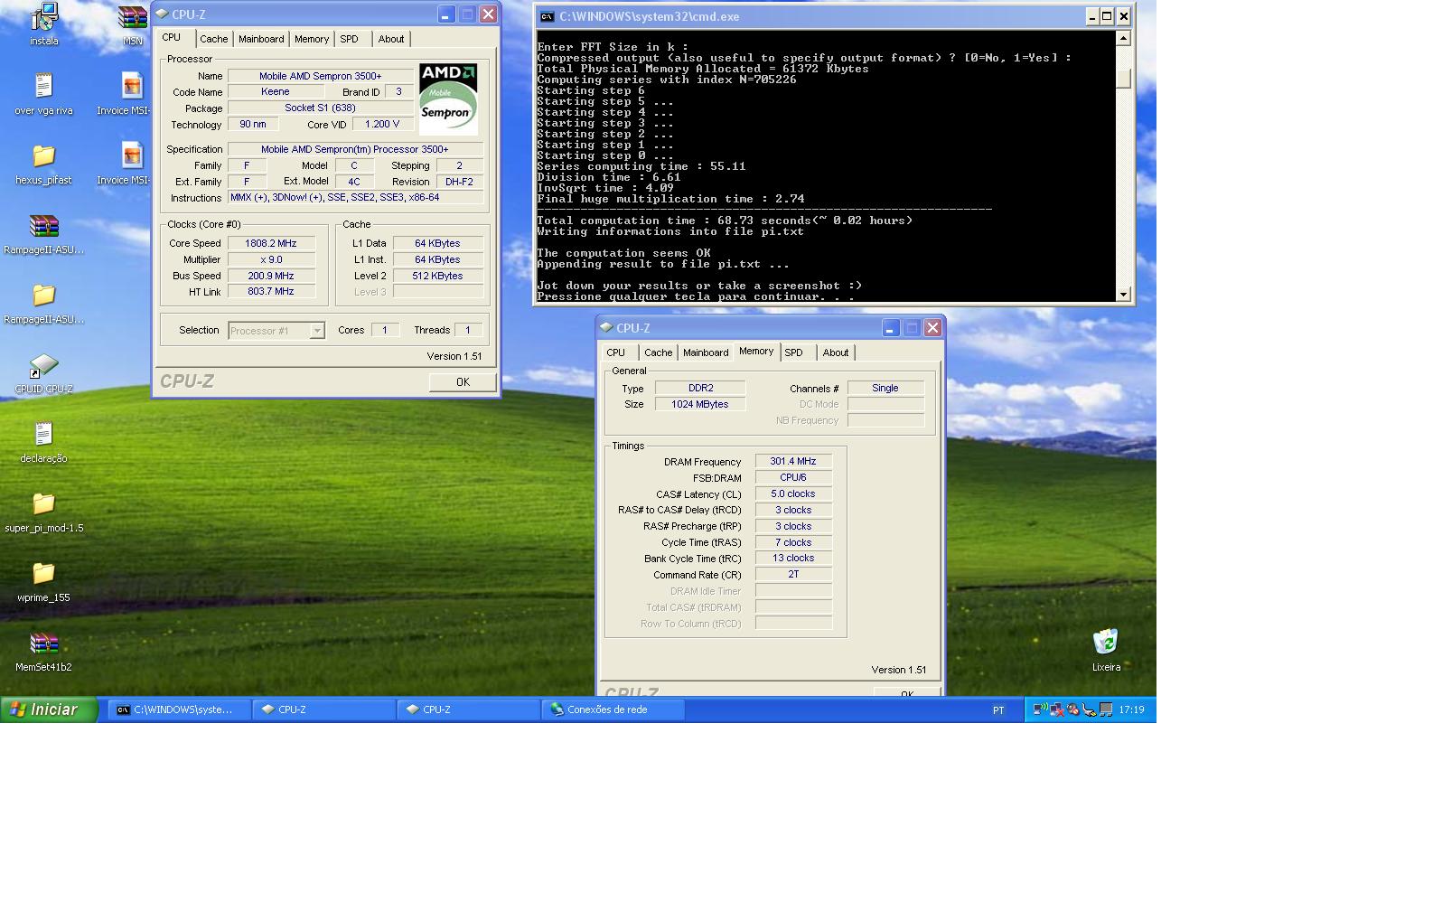Viewport: 1442px width, 902px height.
Task: Open Memory tab in CPU-Z processor window
Action: click(x=312, y=39)
